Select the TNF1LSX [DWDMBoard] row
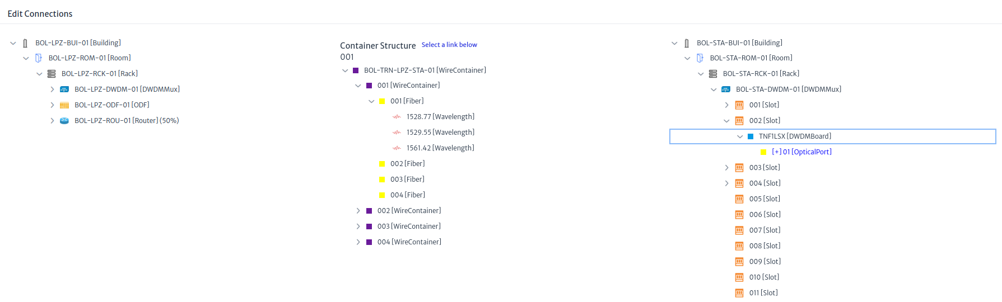 coord(832,136)
